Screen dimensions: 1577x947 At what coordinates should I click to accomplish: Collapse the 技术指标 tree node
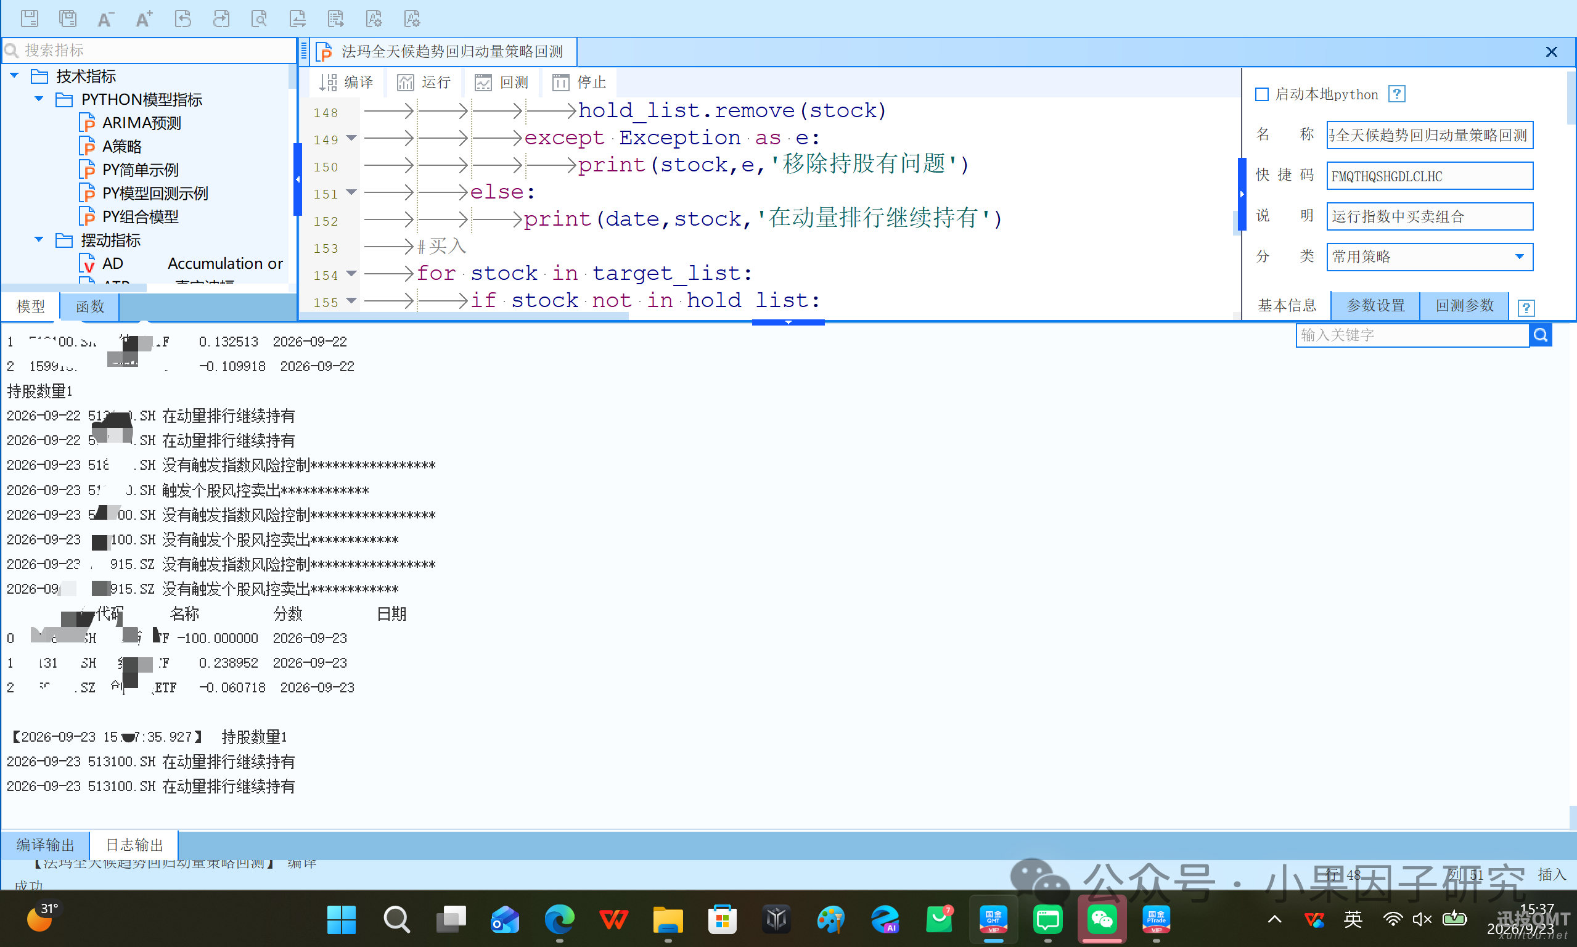14,75
